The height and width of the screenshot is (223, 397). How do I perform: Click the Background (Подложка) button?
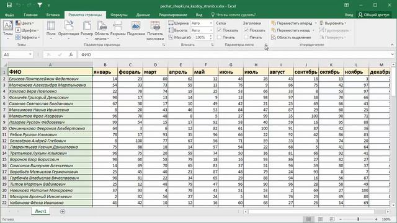(x=136, y=28)
